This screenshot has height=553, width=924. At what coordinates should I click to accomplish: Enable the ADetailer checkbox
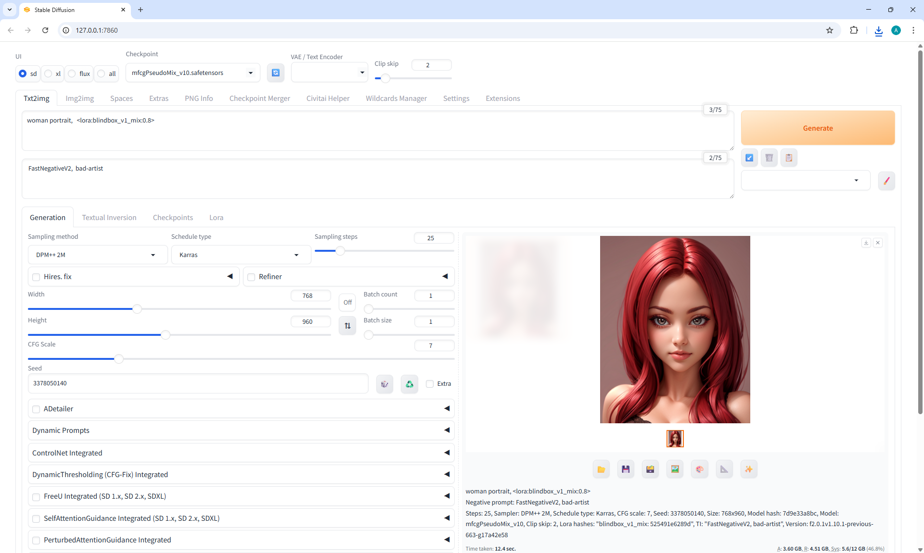point(36,409)
